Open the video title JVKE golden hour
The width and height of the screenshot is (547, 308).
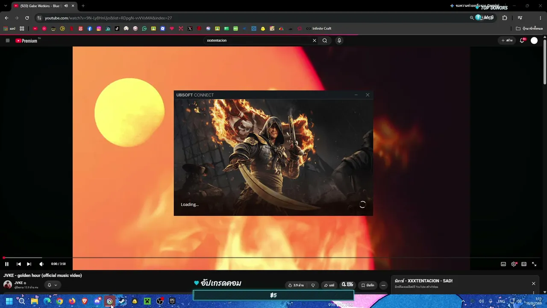click(x=43, y=275)
